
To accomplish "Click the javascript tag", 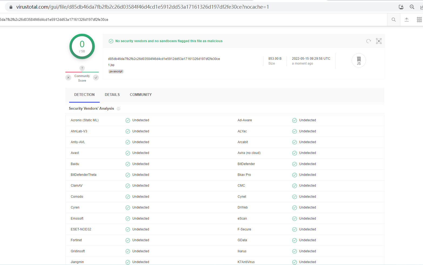I will [x=116, y=71].
